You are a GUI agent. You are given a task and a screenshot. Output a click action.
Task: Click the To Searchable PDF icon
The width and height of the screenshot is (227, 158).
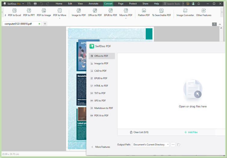(x=161, y=11)
